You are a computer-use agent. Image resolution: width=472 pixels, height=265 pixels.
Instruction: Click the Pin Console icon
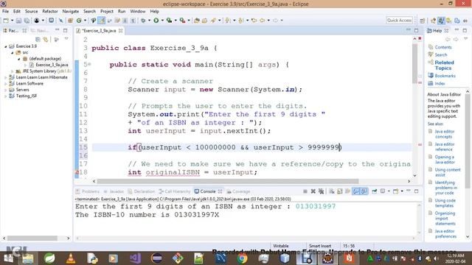point(375,191)
